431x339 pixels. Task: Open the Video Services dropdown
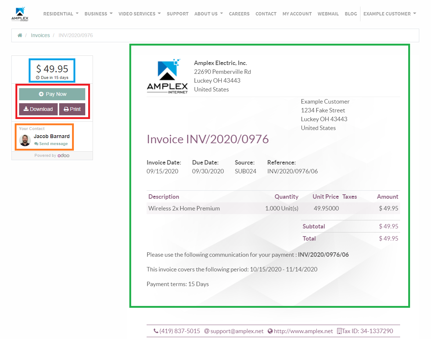pos(140,14)
